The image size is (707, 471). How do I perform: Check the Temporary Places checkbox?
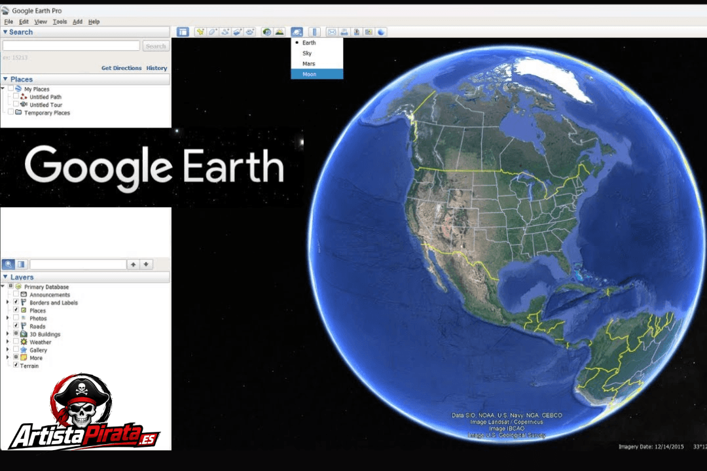point(10,113)
